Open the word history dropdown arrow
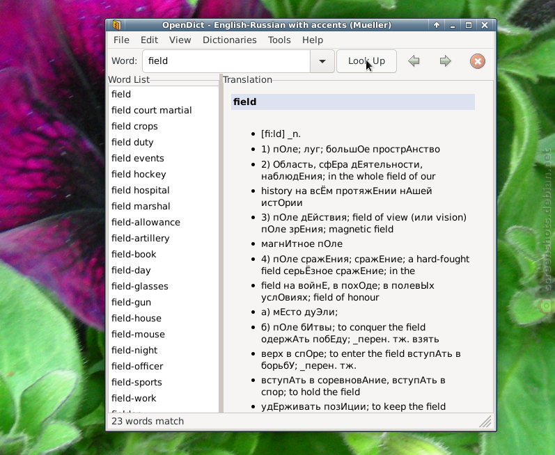The width and height of the screenshot is (555, 455). (x=322, y=61)
